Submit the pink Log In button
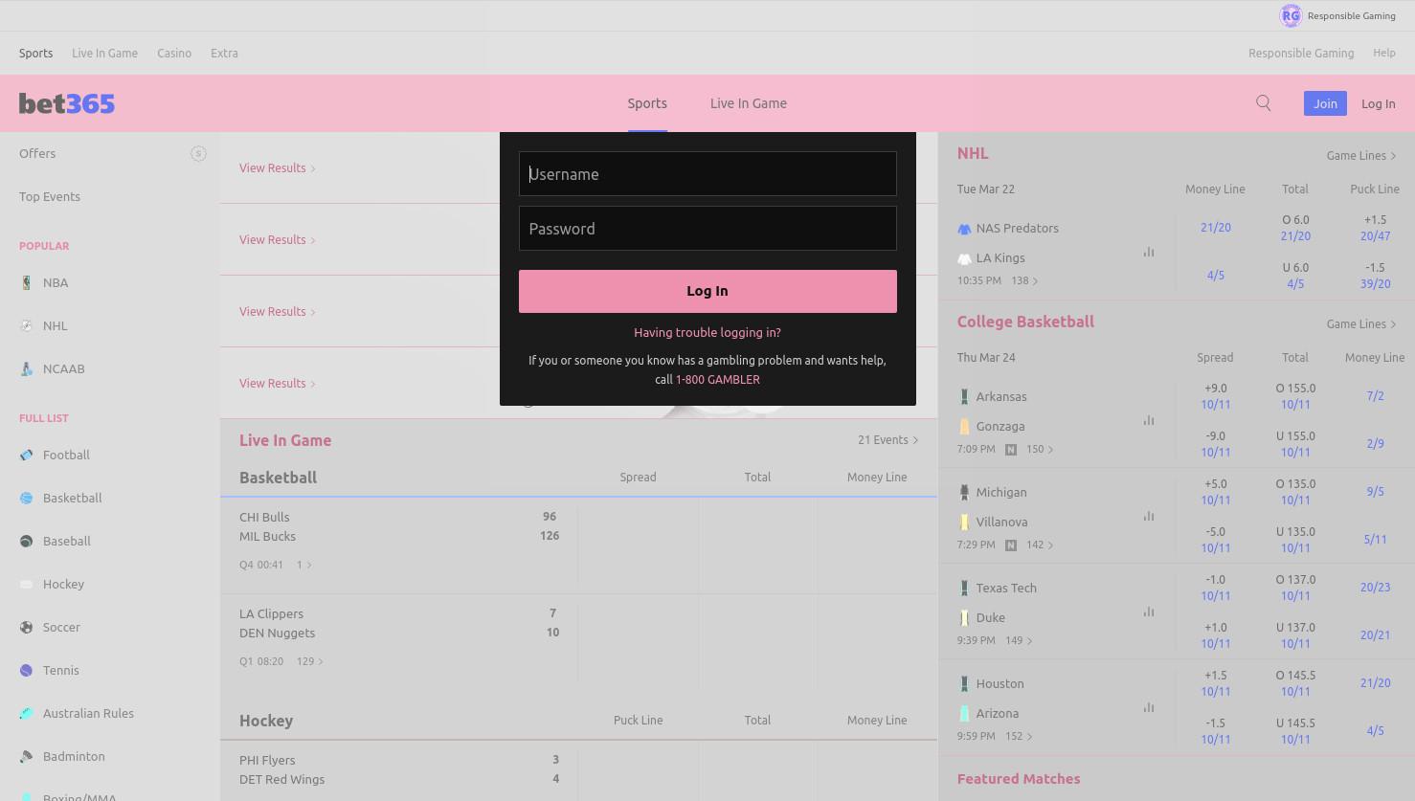 [707, 291]
